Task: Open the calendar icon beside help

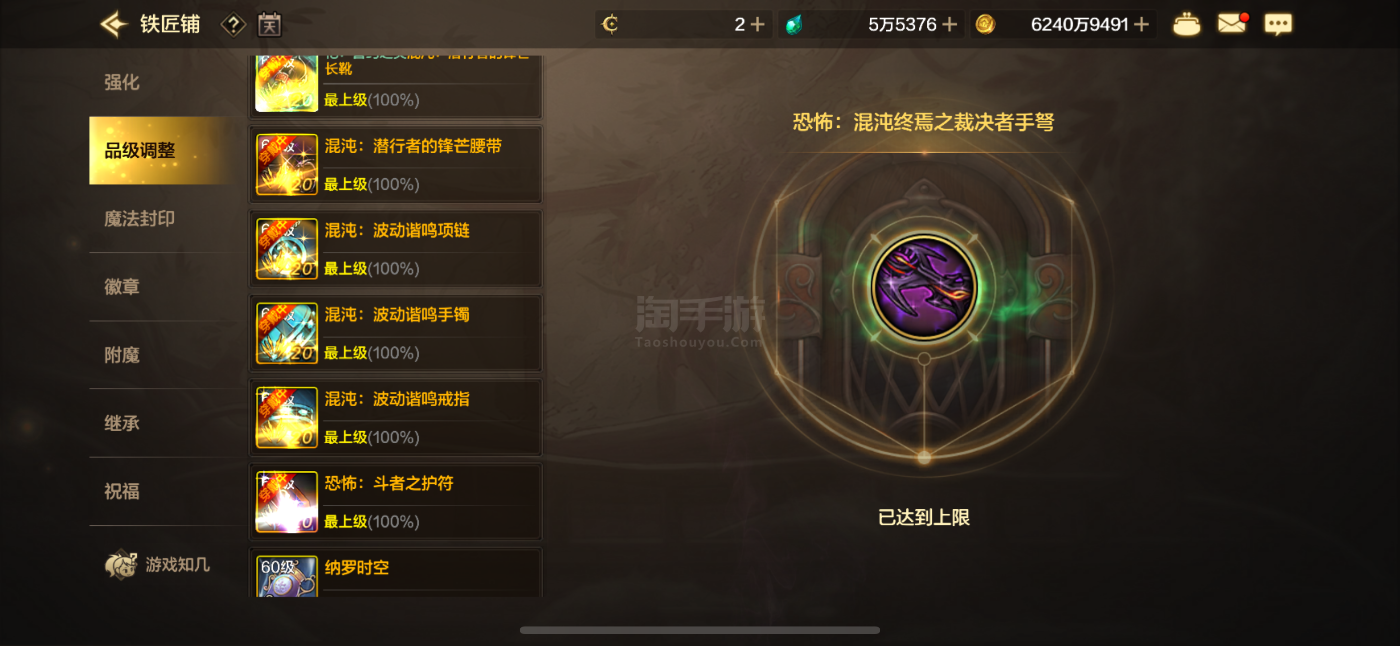Action: coord(269,25)
